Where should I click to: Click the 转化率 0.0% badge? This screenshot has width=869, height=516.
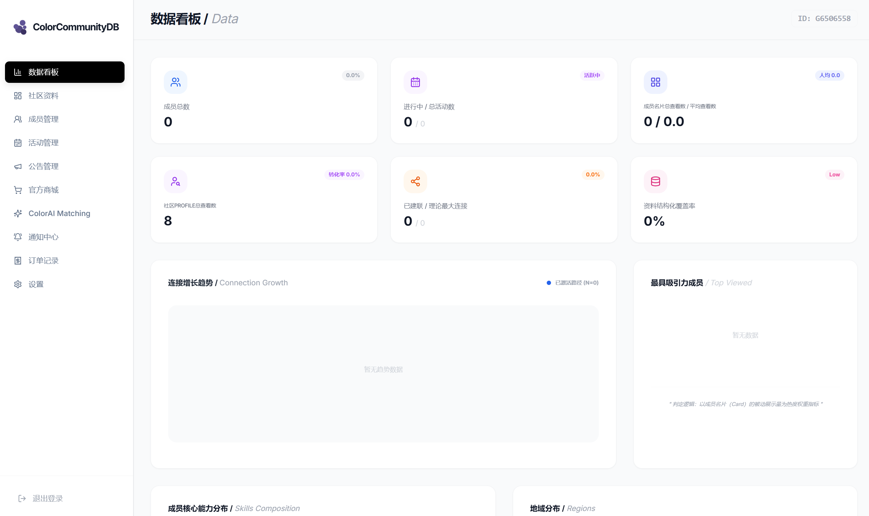pyautogui.click(x=344, y=175)
